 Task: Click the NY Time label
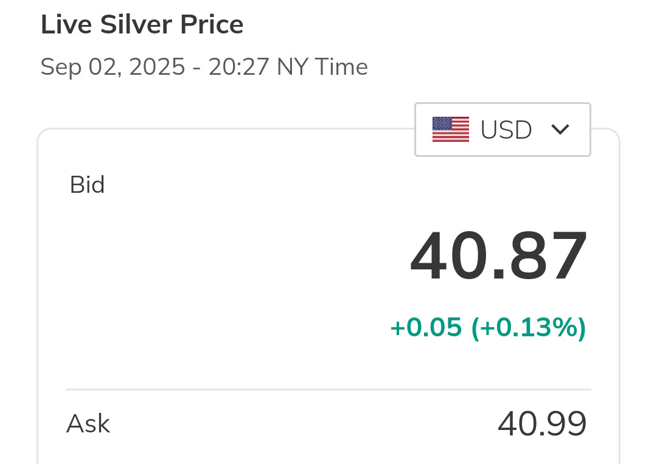(322, 67)
